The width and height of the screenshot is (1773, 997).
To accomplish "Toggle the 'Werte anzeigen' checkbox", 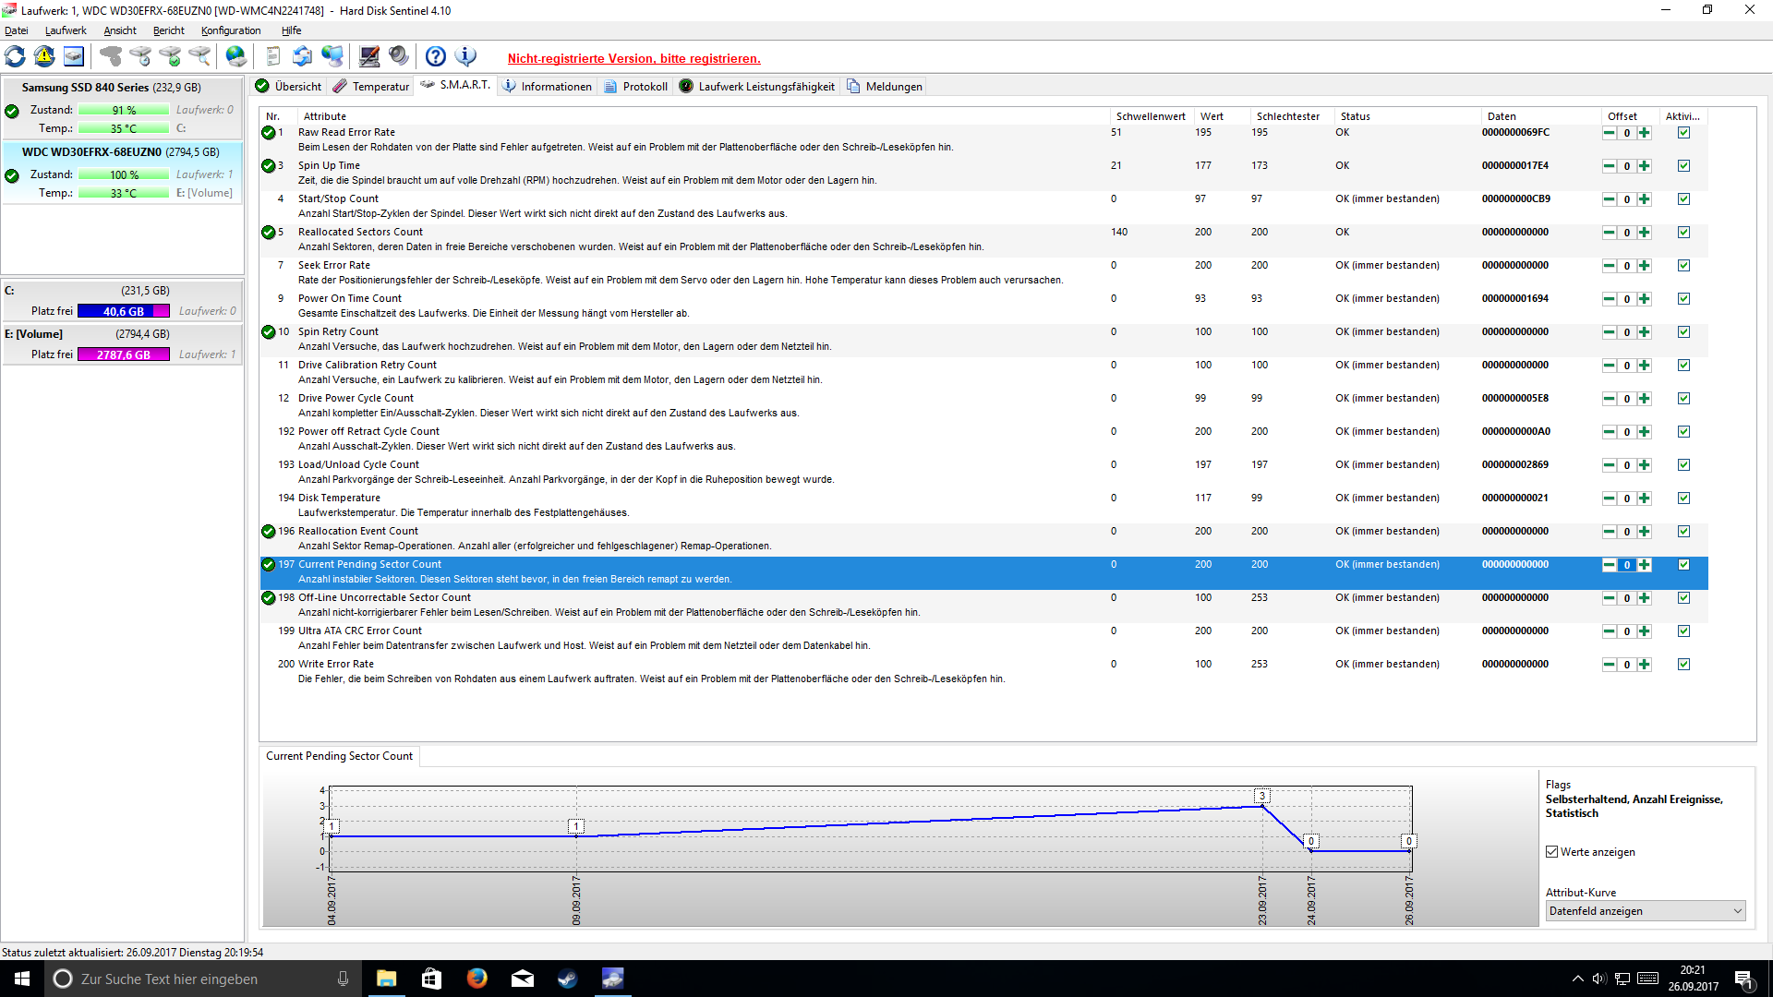I will tap(1552, 852).
